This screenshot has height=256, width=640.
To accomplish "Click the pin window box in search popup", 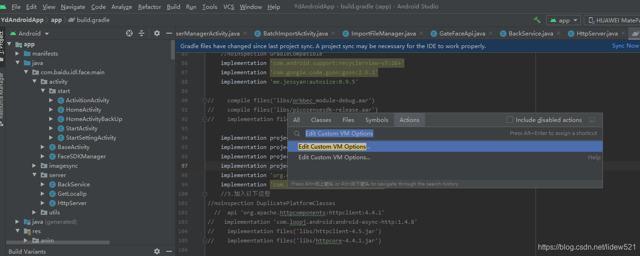I will (592, 120).
